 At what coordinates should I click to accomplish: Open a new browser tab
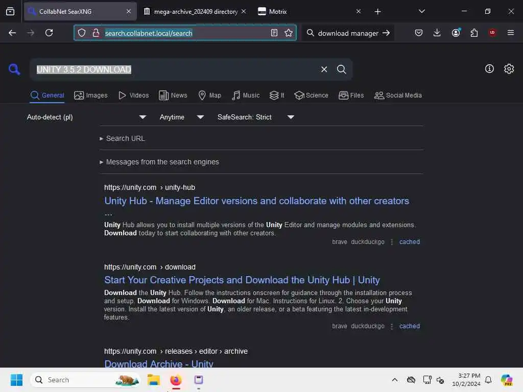377,12
